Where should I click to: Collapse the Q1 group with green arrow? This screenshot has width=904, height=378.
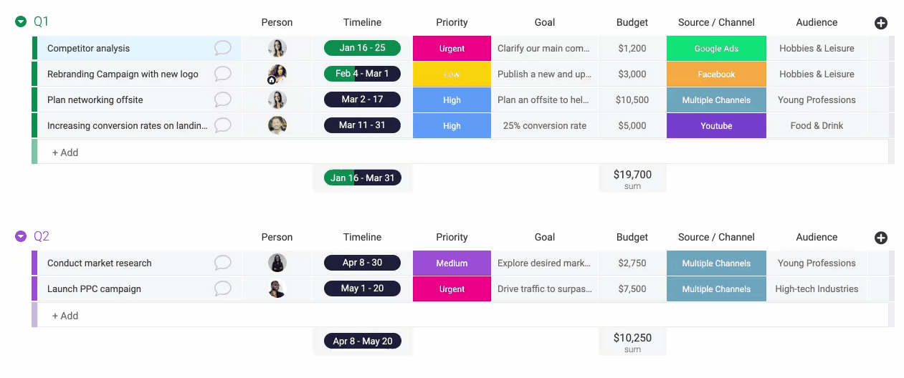pyautogui.click(x=21, y=21)
